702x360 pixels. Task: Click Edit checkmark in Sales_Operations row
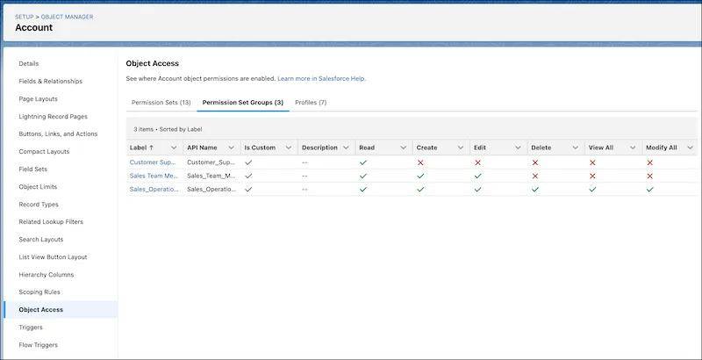[477, 189]
